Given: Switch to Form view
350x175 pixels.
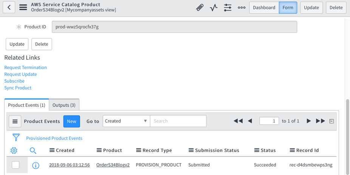Looking at the screenshot, I should pyautogui.click(x=288, y=8).
